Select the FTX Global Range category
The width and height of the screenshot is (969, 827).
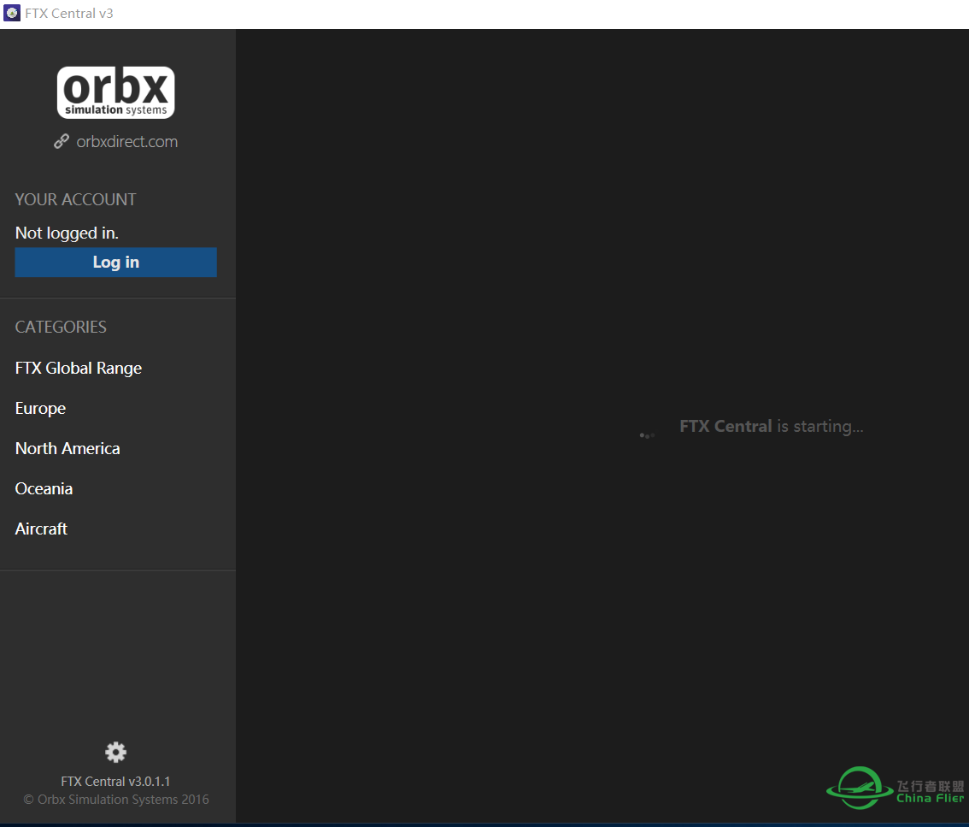click(78, 368)
